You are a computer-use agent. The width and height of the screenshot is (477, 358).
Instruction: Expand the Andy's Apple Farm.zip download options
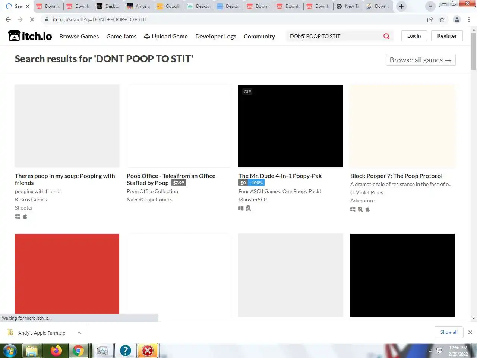click(x=79, y=333)
